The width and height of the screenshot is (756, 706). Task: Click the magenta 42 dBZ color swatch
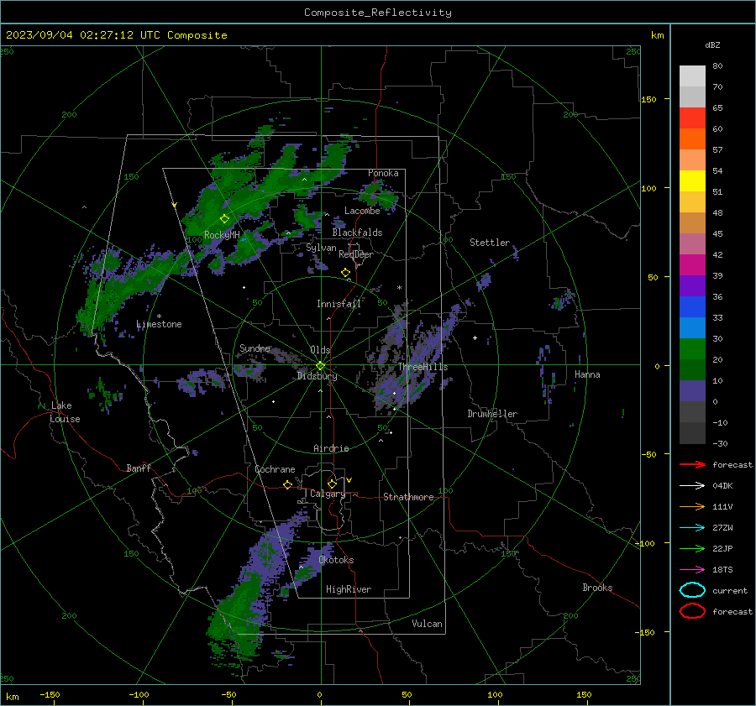point(692,265)
